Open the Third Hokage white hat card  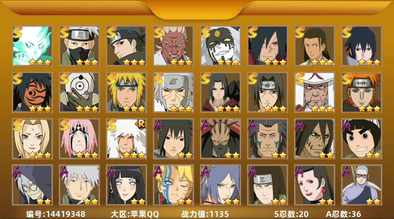pyautogui.click(x=315, y=92)
